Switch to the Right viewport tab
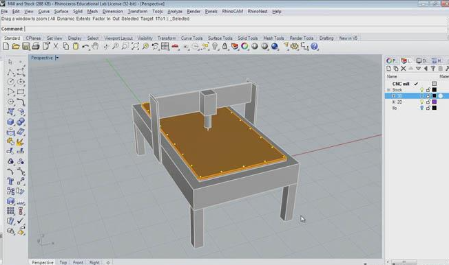Screen dimensions: 449x265 (94, 262)
